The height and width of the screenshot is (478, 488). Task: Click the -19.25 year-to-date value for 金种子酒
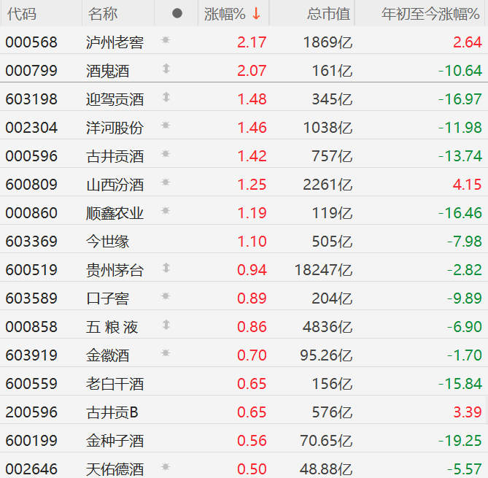[x=460, y=441]
